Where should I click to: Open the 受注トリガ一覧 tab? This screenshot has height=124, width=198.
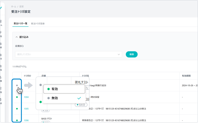(20, 24)
